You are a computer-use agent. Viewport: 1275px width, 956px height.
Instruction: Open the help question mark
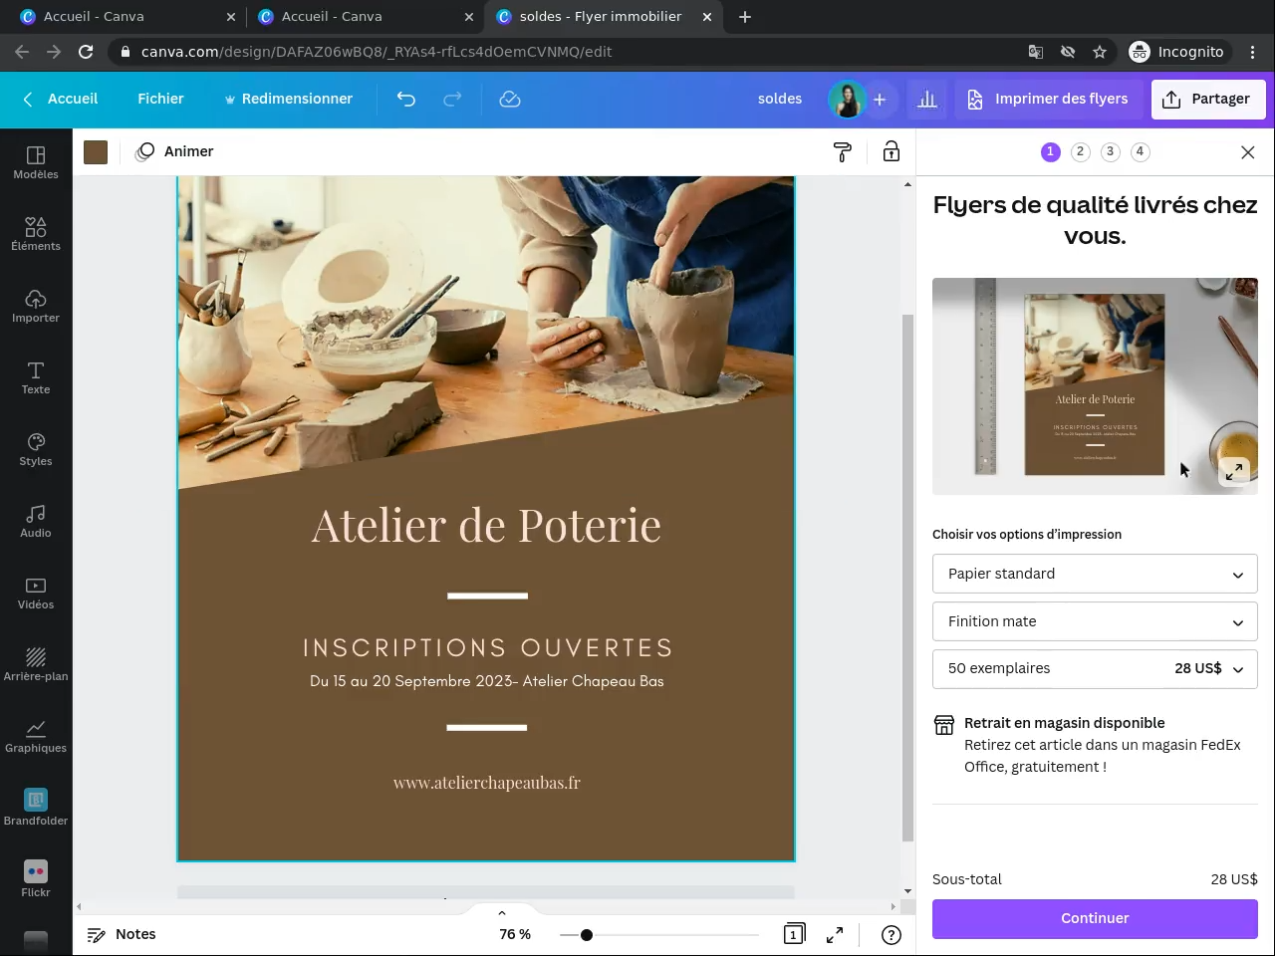(x=892, y=934)
